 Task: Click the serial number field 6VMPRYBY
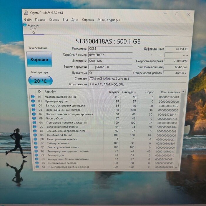tap(110, 55)
